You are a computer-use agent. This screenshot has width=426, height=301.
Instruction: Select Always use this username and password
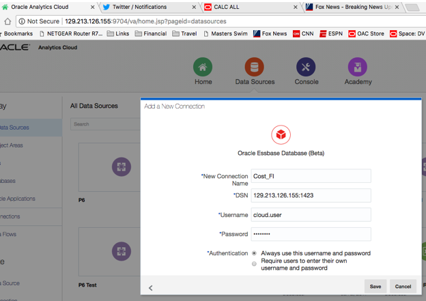(255, 253)
